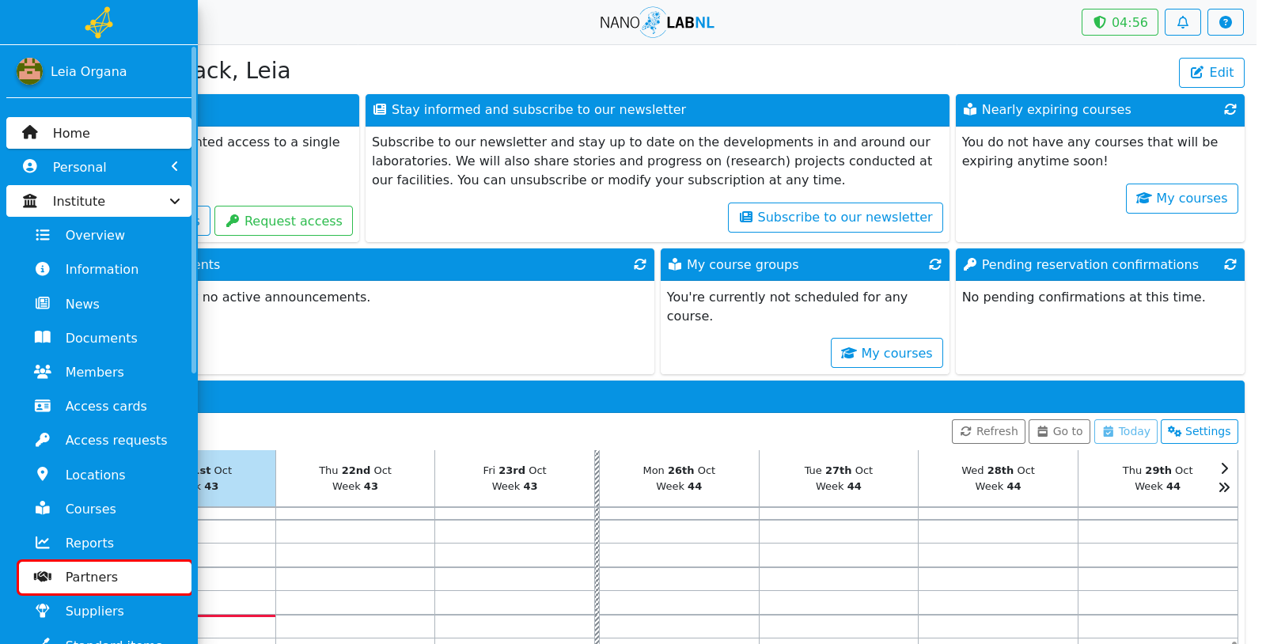
Task: Click the sidebar vertical scrollbar
Action: (194, 210)
